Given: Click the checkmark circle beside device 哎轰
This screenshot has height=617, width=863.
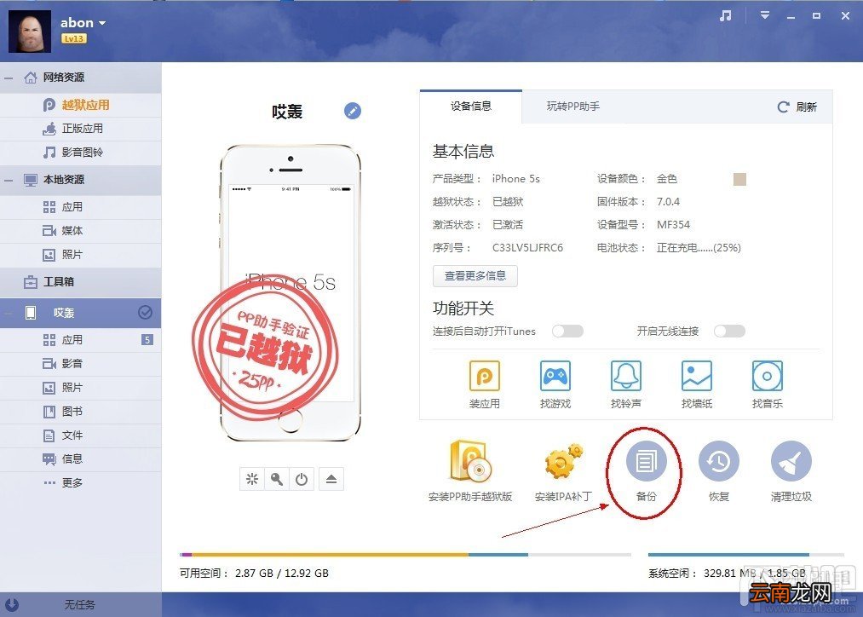Looking at the screenshot, I should 145,313.
